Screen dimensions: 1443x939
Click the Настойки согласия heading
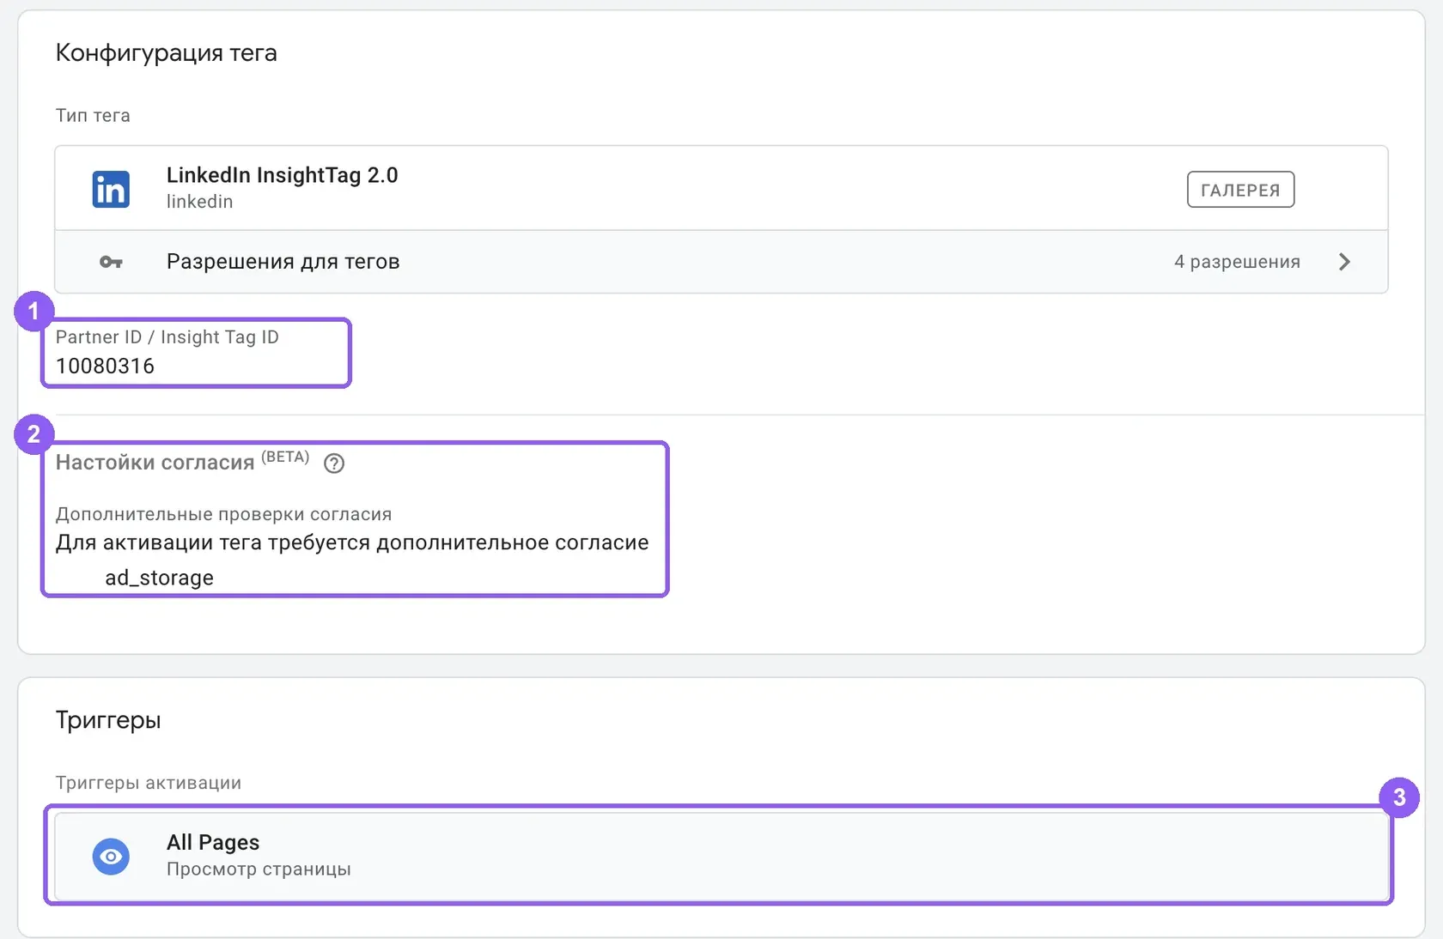(155, 463)
